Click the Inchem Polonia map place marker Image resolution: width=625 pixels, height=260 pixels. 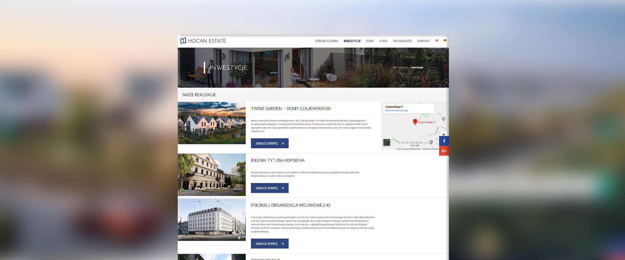point(431,142)
